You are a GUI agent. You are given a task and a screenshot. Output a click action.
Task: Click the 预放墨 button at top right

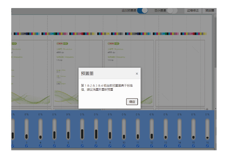[210, 11]
